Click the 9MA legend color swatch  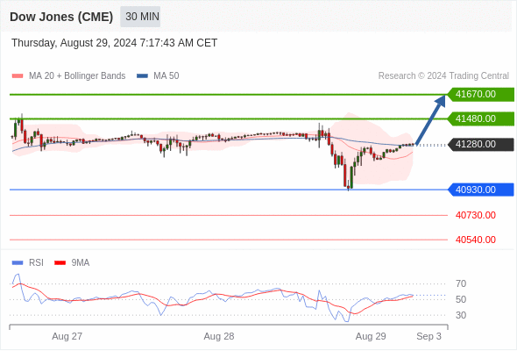tap(60, 263)
